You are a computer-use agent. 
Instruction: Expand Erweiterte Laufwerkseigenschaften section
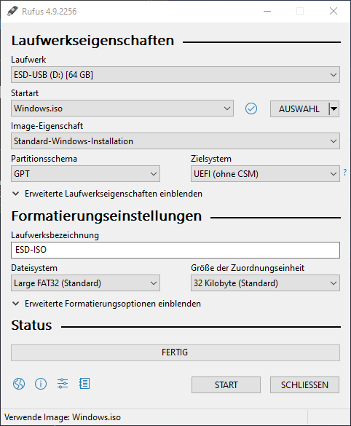108,194
